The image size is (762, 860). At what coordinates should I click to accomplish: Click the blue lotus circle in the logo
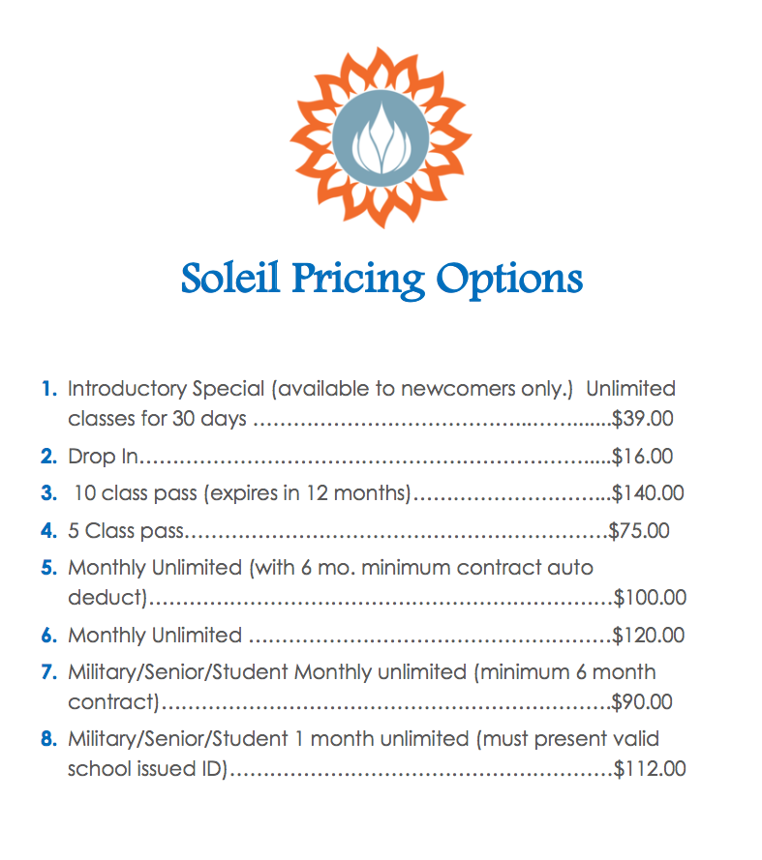pos(381,138)
